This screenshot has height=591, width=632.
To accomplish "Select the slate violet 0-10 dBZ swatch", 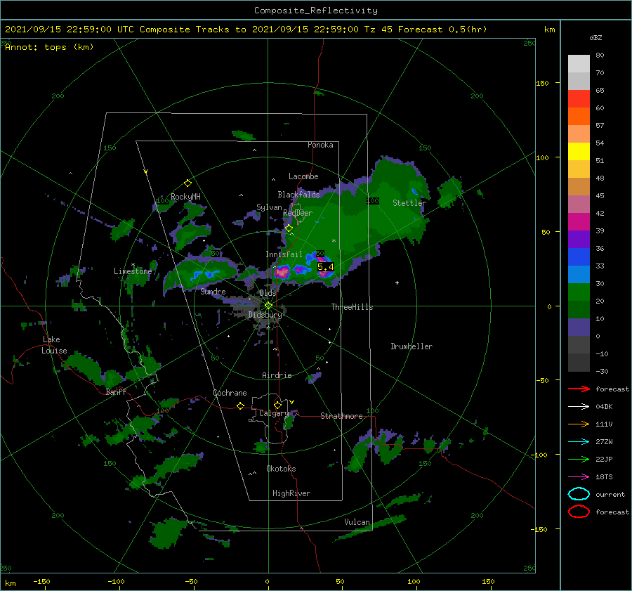I will coord(579,327).
